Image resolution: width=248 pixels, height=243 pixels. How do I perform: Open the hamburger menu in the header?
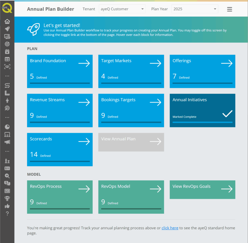[x=229, y=9]
